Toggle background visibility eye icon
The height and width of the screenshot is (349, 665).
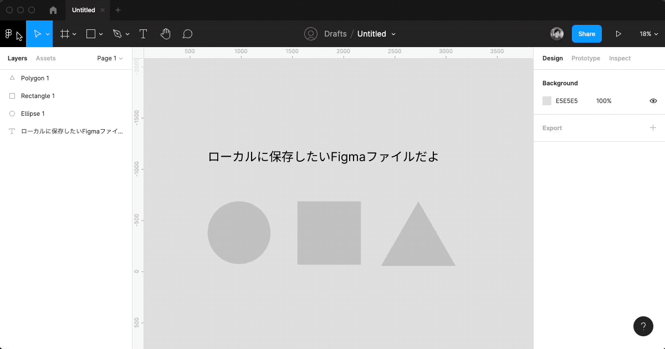coord(653,101)
